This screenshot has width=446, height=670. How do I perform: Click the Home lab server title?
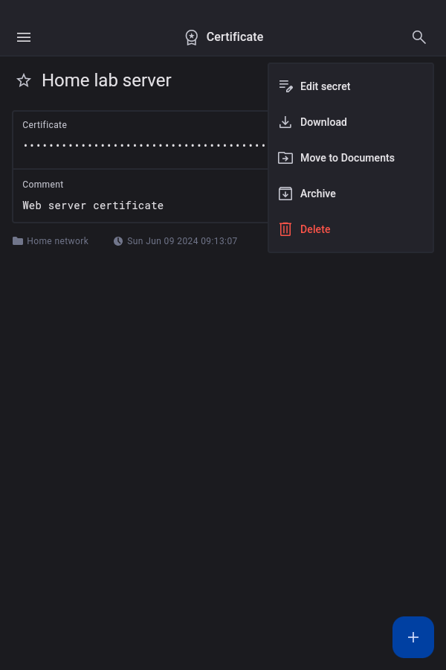106,80
